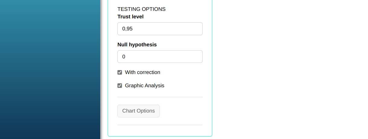Viewport: 368px width, 139px height.
Task: Click the Trust level input field
Action: pos(160,29)
